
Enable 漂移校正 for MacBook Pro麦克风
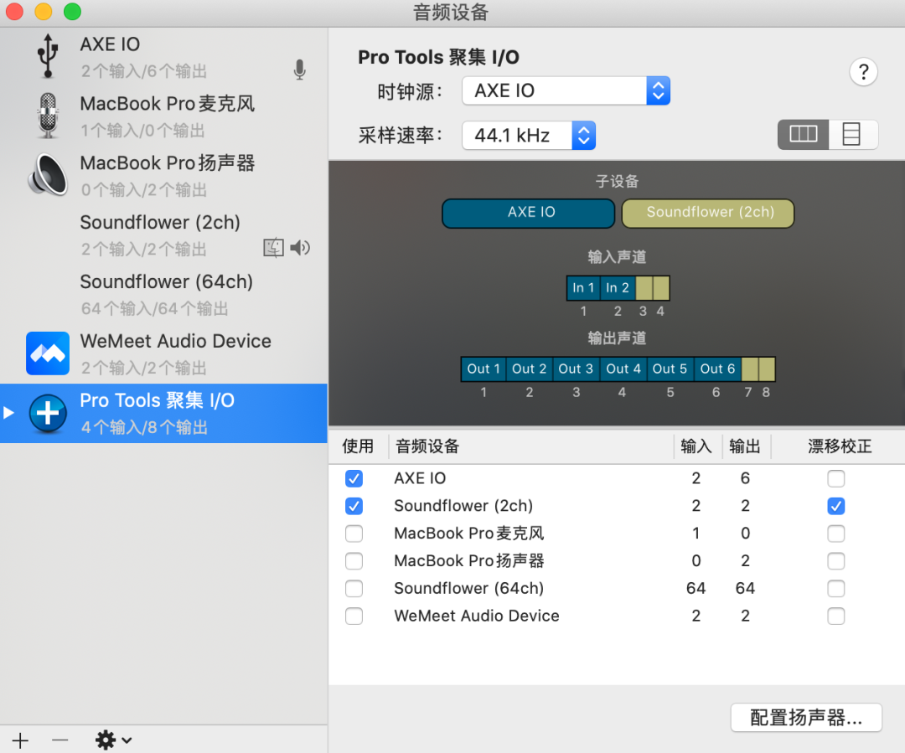point(835,534)
